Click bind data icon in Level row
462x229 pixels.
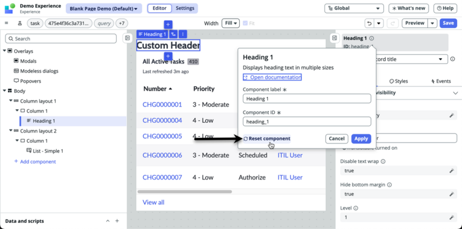[x=452, y=217]
